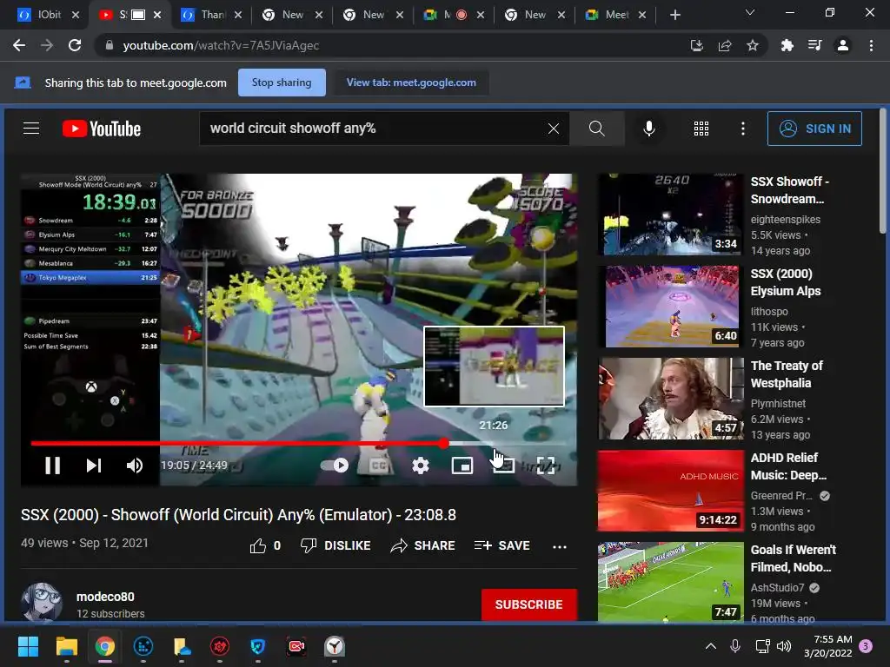Open YouTube settings three-dot menu
This screenshot has height=667, width=890.
coord(743,129)
